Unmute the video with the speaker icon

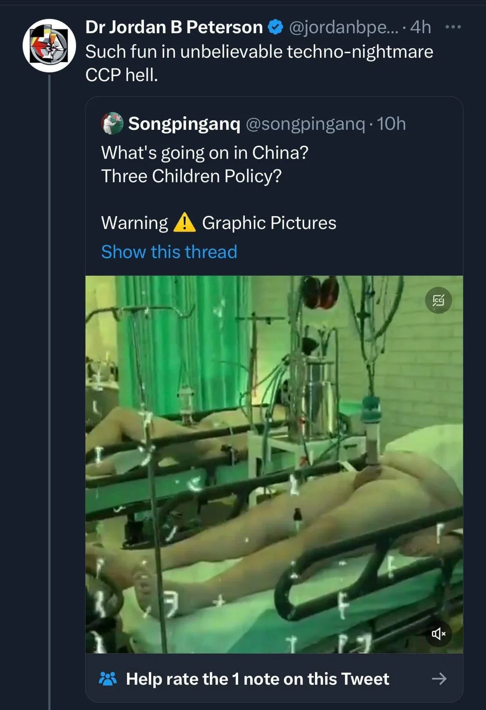[438, 634]
